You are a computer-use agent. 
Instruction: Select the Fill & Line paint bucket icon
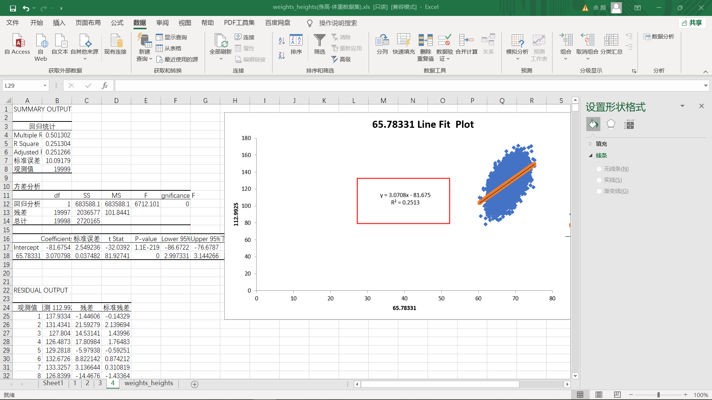[x=593, y=124]
